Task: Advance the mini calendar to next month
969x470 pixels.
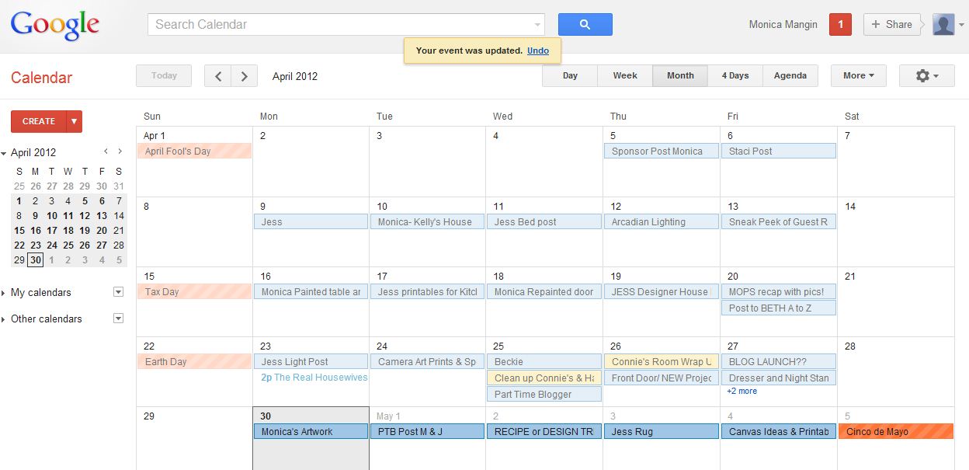Action: click(120, 152)
